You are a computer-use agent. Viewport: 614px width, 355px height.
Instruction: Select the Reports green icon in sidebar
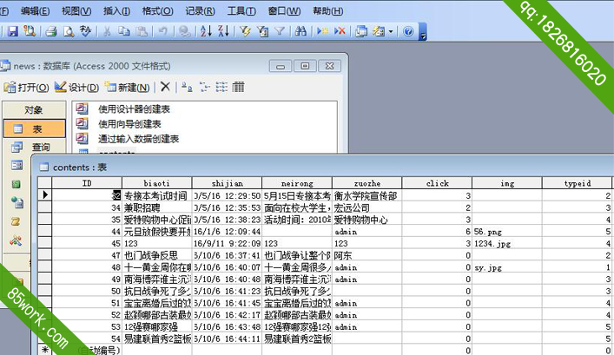(16, 184)
